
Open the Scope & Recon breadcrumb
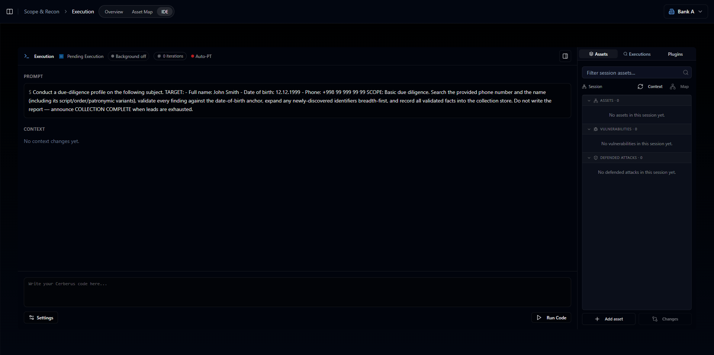42,12
